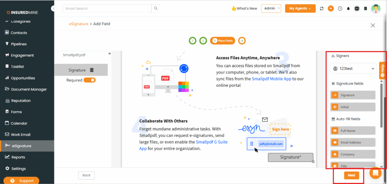Select the Signature field tile
Screen dimensions: 387x184
[x=353, y=95]
